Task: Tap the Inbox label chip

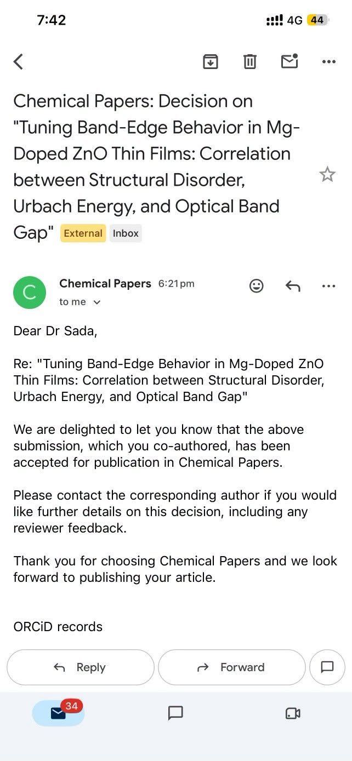Action: [126, 233]
